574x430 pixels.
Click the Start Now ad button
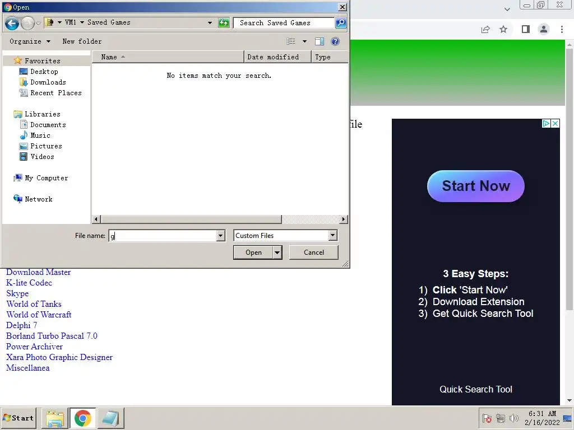click(x=475, y=186)
